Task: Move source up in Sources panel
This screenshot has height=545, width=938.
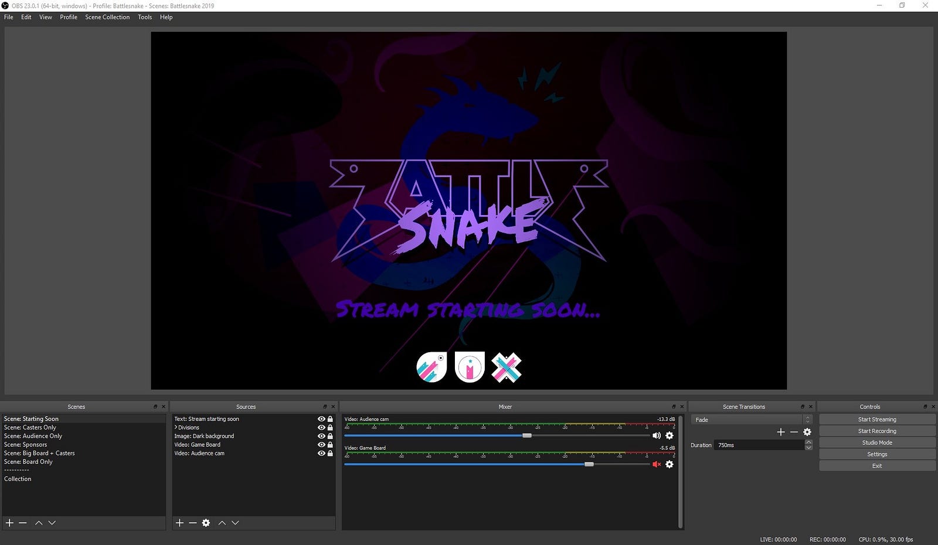Action: tap(222, 523)
